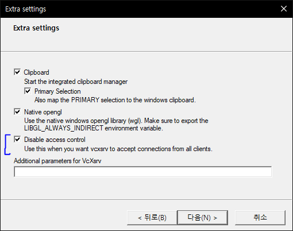This screenshot has height=231, width=293.
Task: Click the LIBGL_ALWAYS_INDIRECT description text
Action: pos(116,125)
